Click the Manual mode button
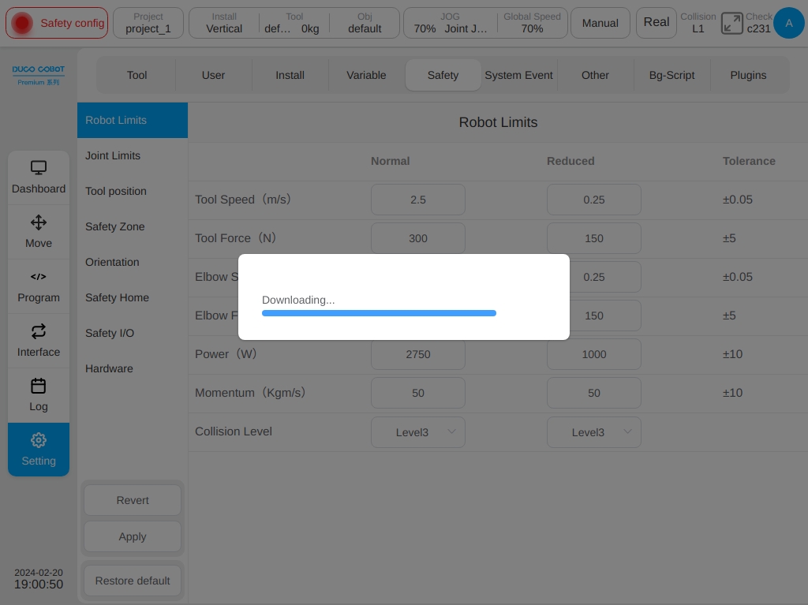The image size is (808, 605). click(x=600, y=23)
